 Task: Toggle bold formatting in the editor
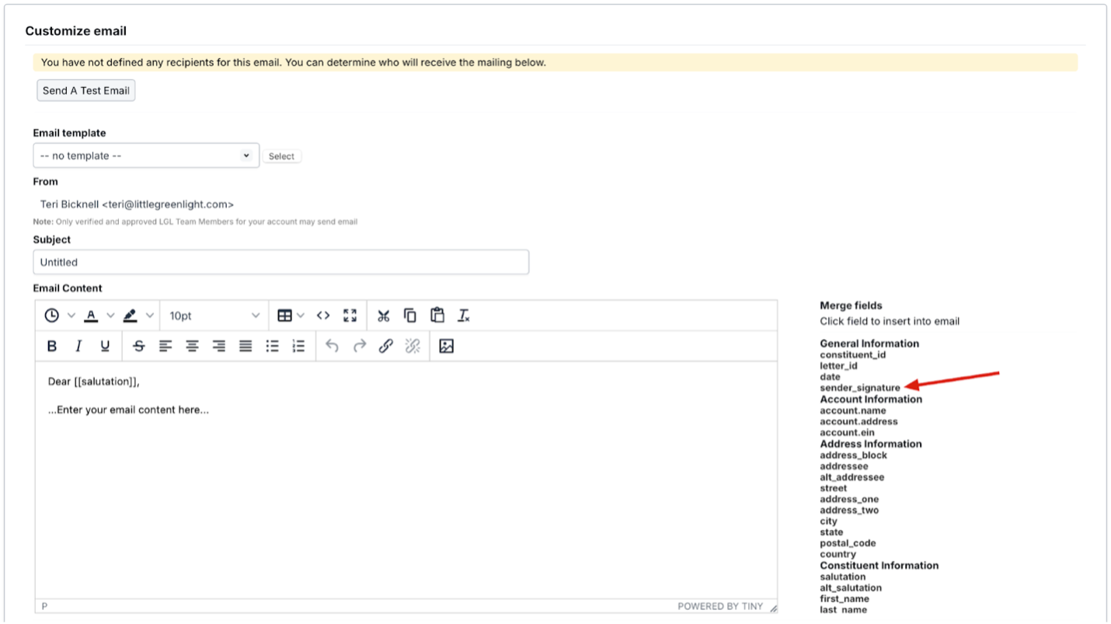pyautogui.click(x=52, y=347)
